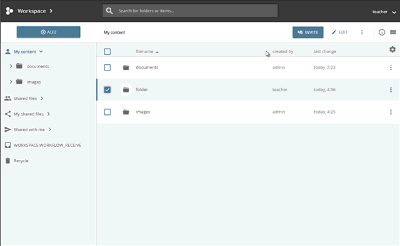The height and width of the screenshot is (246, 400).
Task: Click the My content breadcrumb
Action: [x=114, y=32]
